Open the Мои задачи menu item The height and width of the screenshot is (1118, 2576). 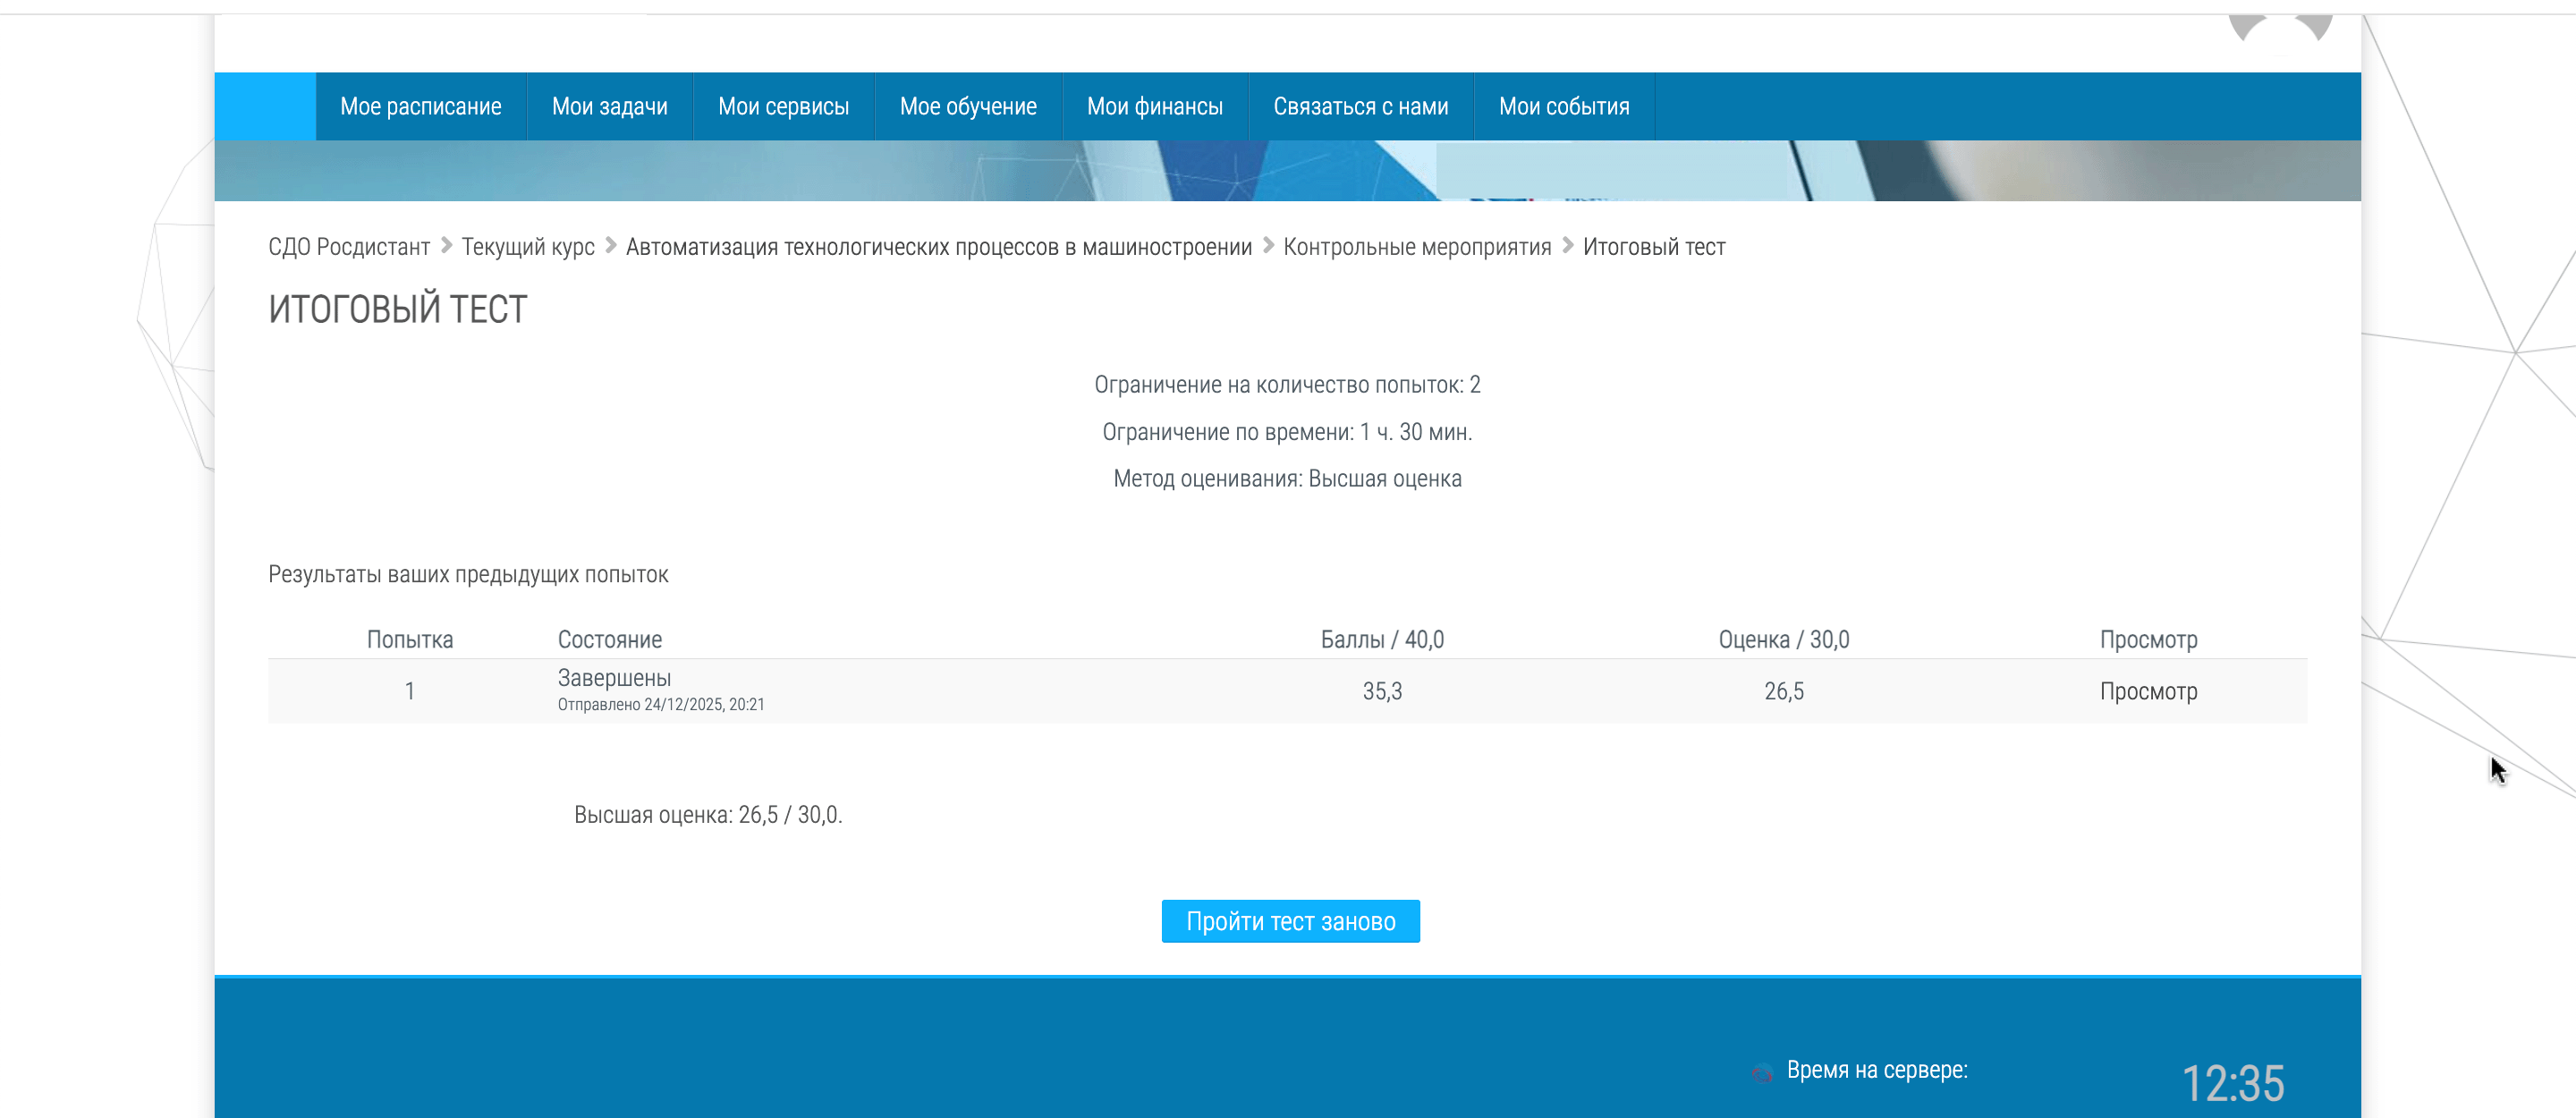pos(609,106)
